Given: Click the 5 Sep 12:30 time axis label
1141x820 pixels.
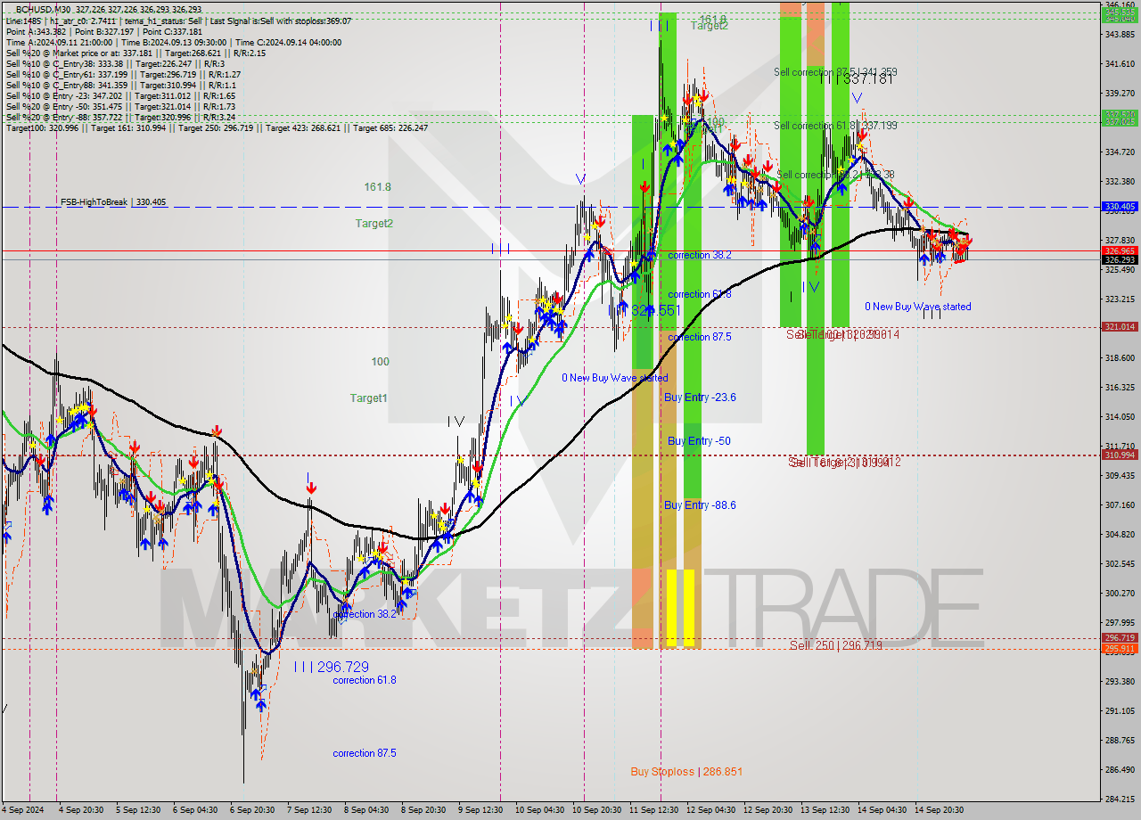Looking at the screenshot, I should click(138, 810).
